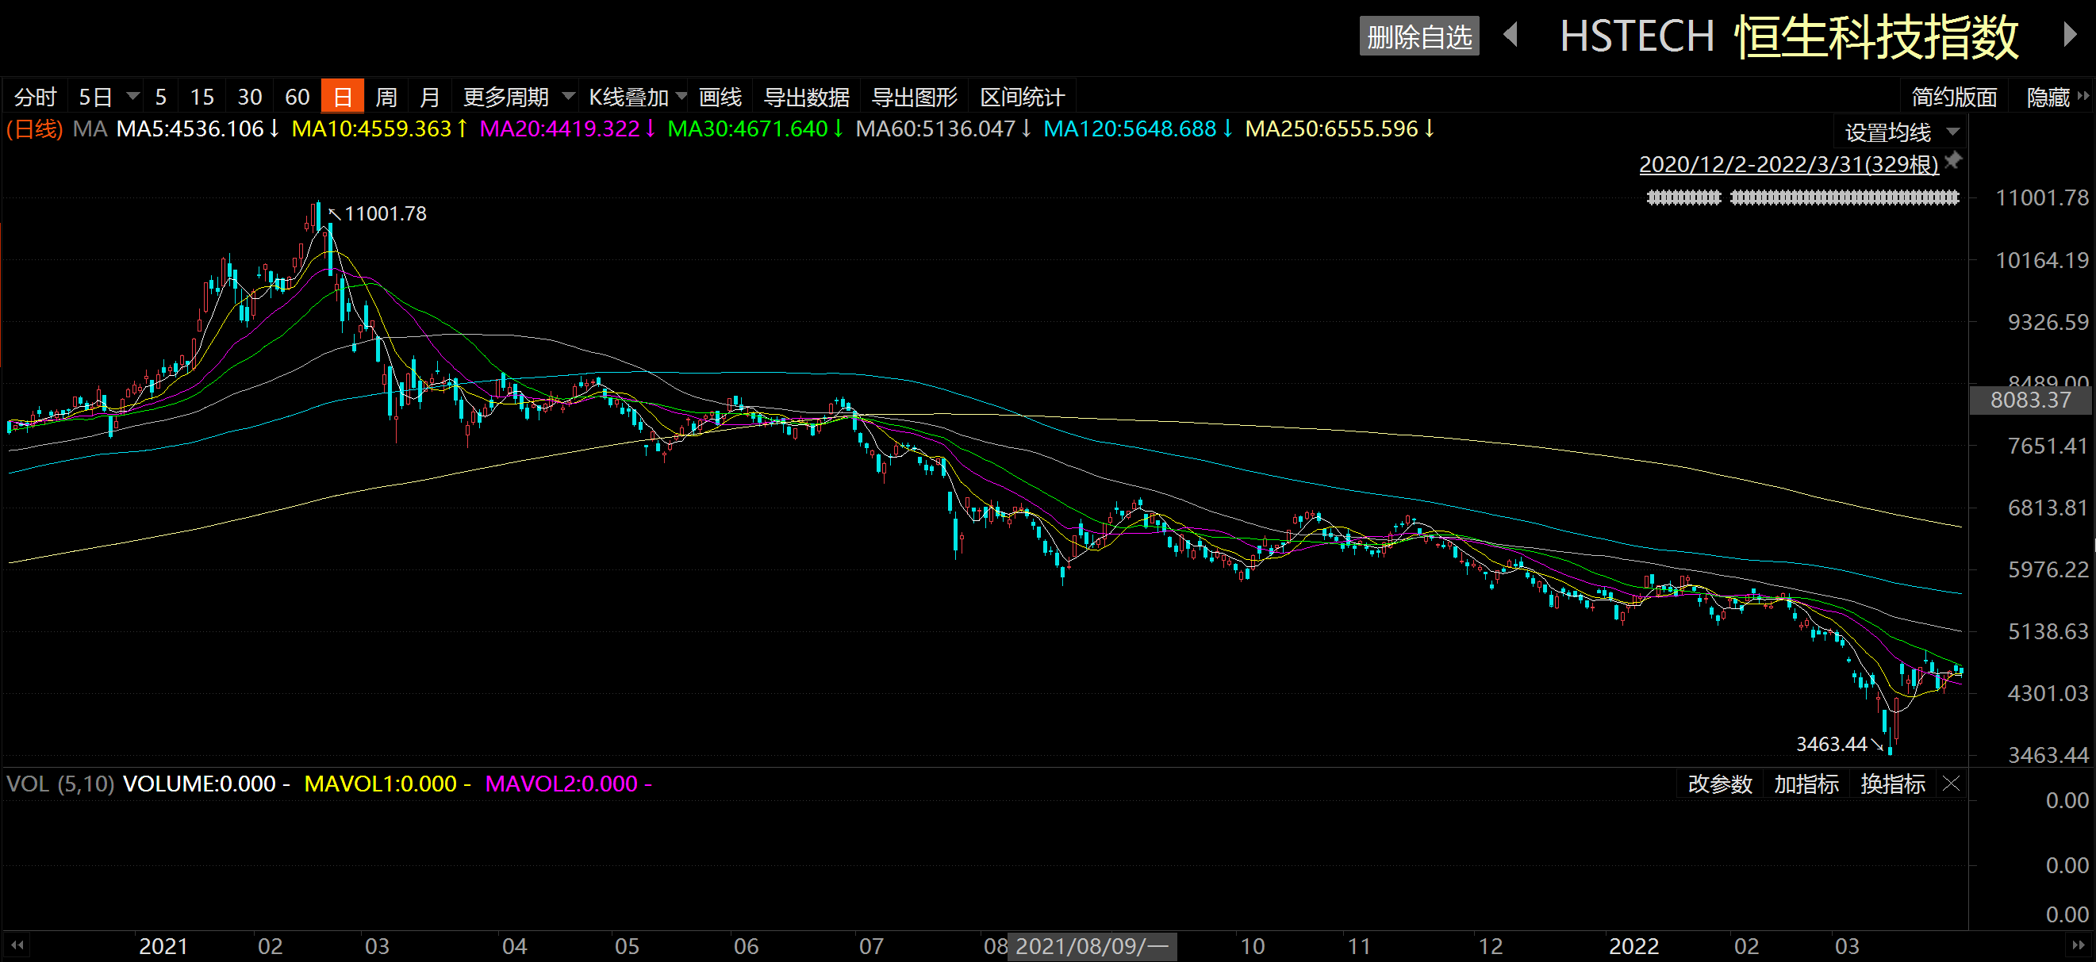Switch to 周 weekly period
This screenshot has height=962, width=2096.
coord(386,97)
